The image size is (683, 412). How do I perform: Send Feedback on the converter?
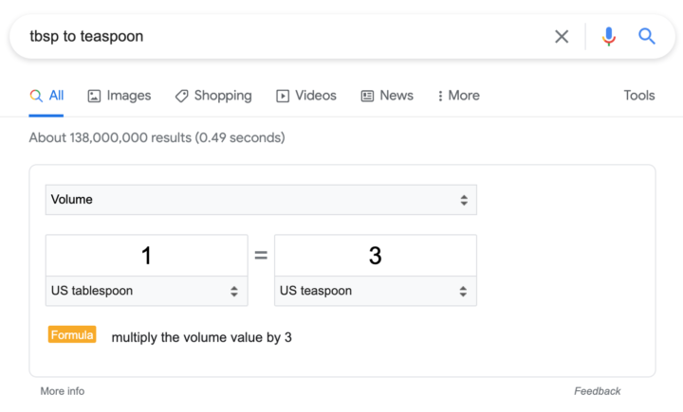coord(598,391)
